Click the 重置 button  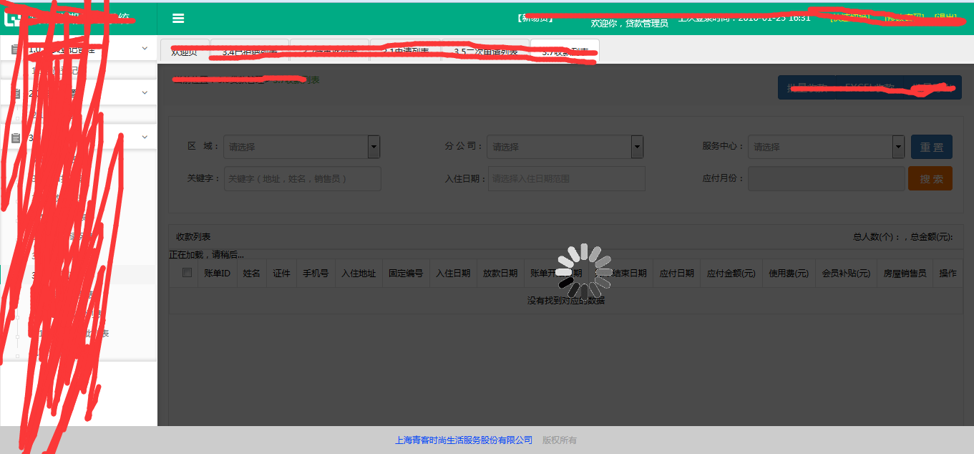pyautogui.click(x=932, y=147)
